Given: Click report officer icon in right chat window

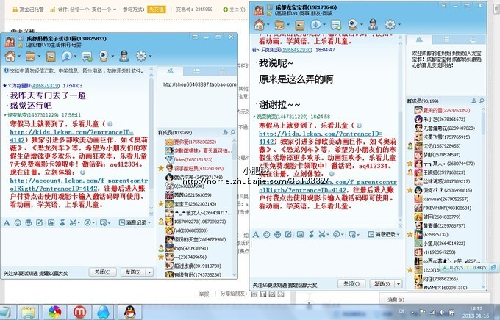Looking at the screenshot, I should [373, 24].
